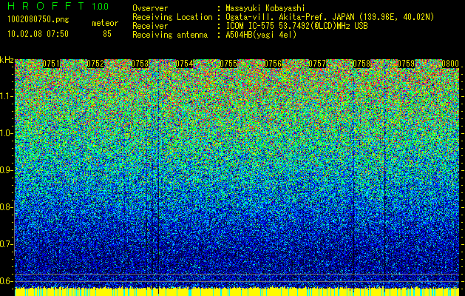Click the 0759 time marker label
465x296 pixels.
tap(406, 64)
